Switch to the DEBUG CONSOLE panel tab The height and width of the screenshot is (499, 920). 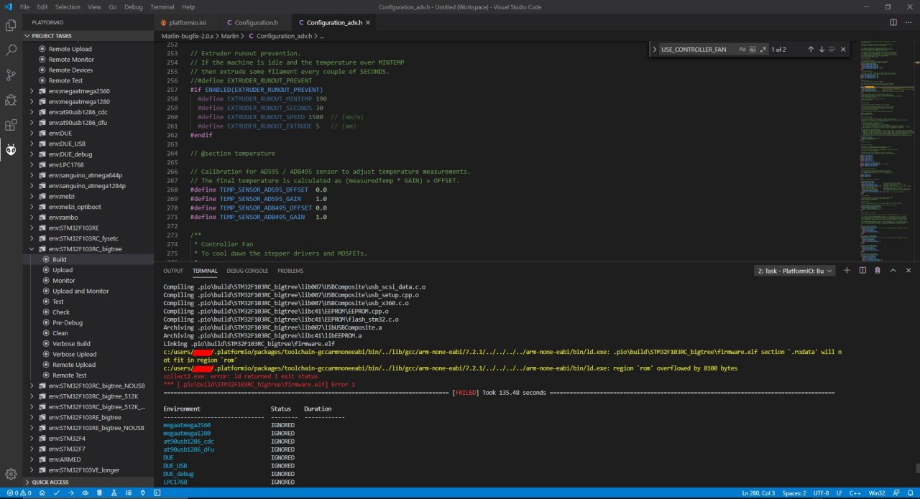pos(247,271)
